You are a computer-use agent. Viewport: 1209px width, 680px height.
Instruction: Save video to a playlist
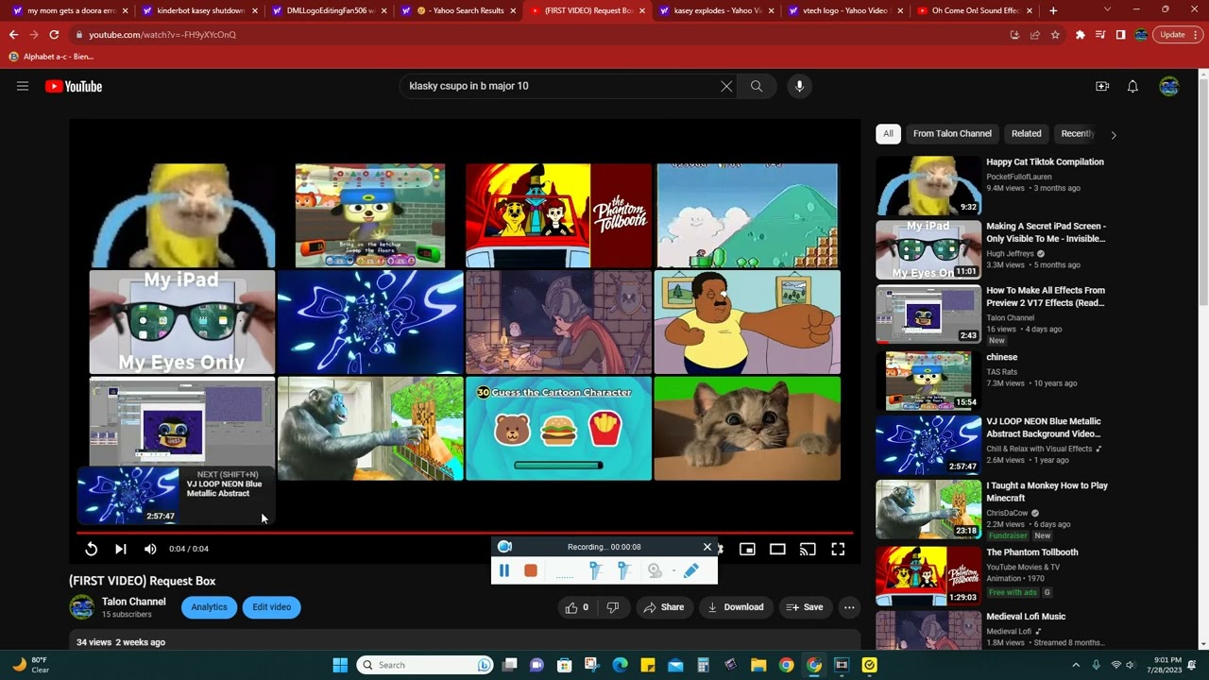805,607
